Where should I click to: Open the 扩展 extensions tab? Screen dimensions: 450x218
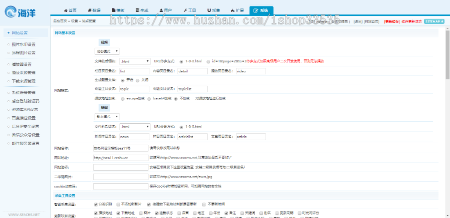[x=237, y=10]
